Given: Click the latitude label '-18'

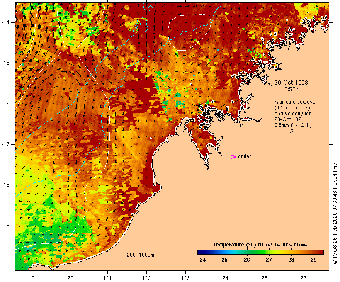Looking at the screenshot, I should coord(5,185).
